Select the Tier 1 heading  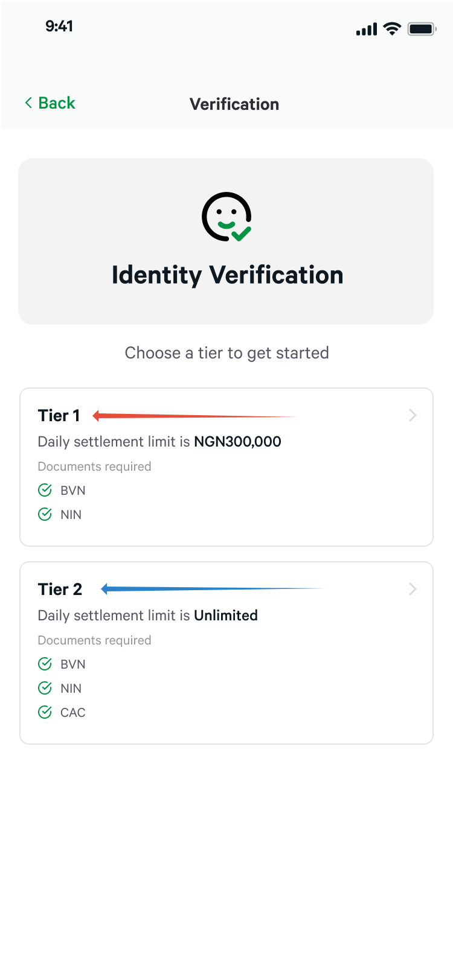coord(59,416)
